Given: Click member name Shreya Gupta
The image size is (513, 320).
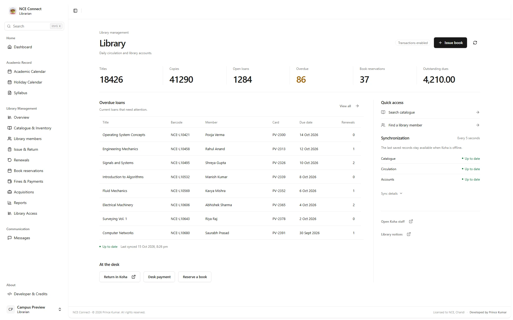Looking at the screenshot, I should [x=216, y=163].
